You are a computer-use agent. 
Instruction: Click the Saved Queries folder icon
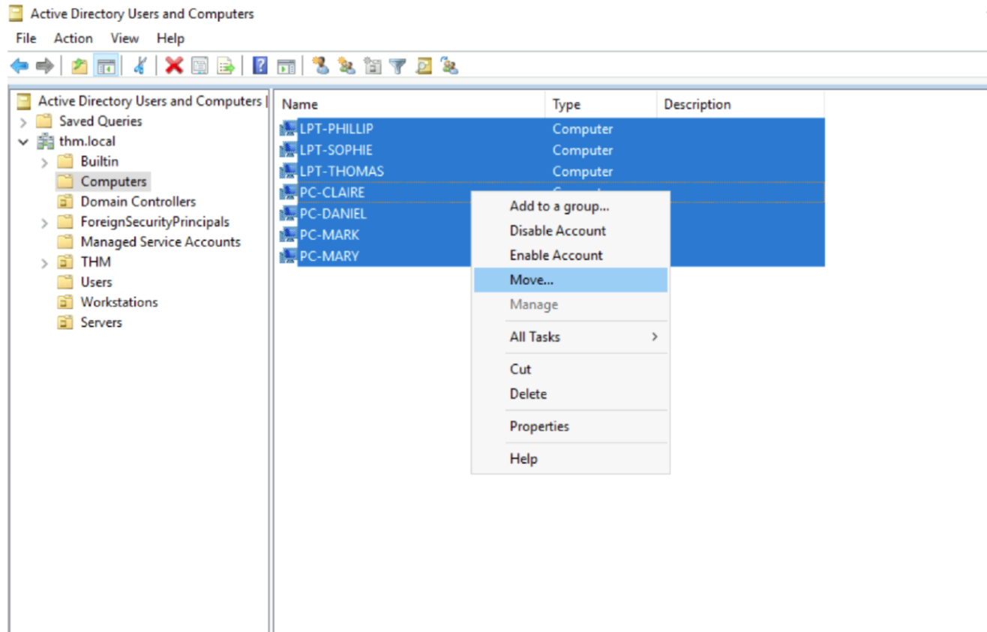45,121
